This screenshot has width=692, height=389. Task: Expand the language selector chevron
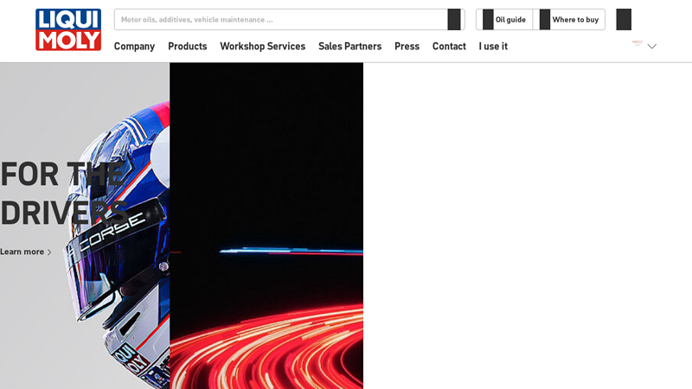click(x=652, y=47)
